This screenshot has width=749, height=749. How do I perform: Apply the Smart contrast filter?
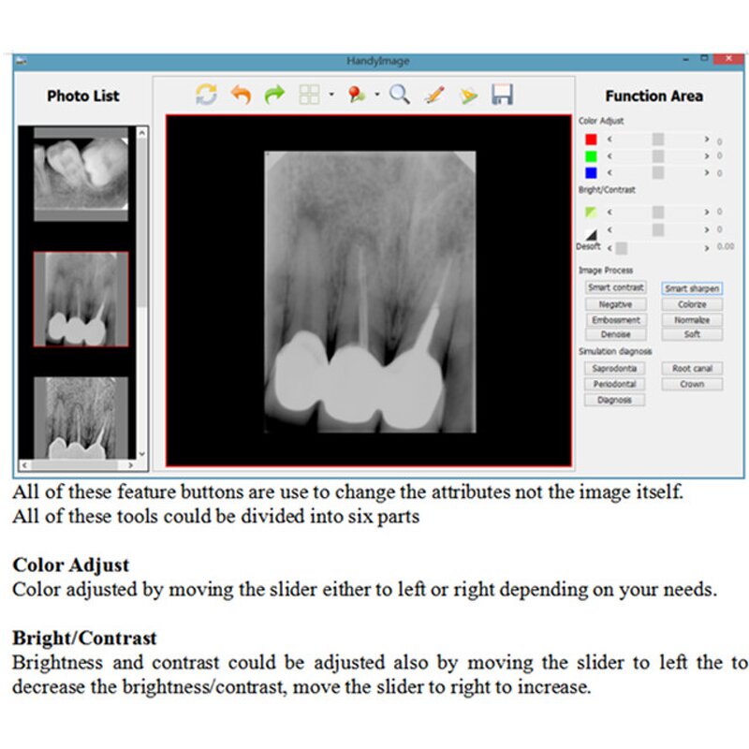614,287
